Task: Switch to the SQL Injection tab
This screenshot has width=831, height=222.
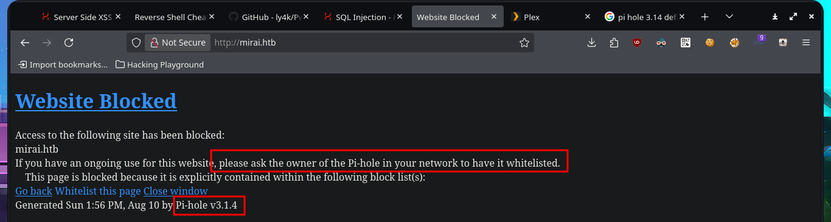Action: pyautogui.click(x=364, y=17)
